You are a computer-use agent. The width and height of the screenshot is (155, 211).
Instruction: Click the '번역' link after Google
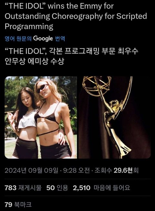click(60, 39)
